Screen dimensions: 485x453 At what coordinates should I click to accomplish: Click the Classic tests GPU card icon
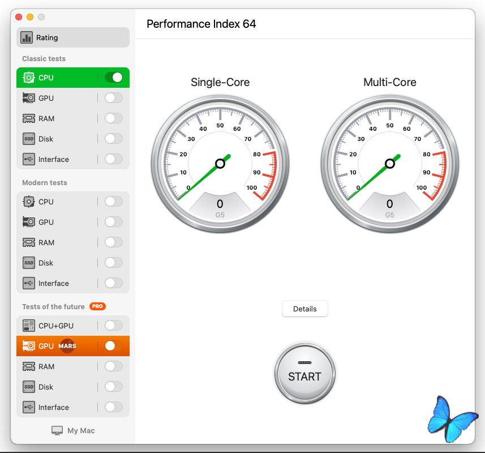point(29,98)
